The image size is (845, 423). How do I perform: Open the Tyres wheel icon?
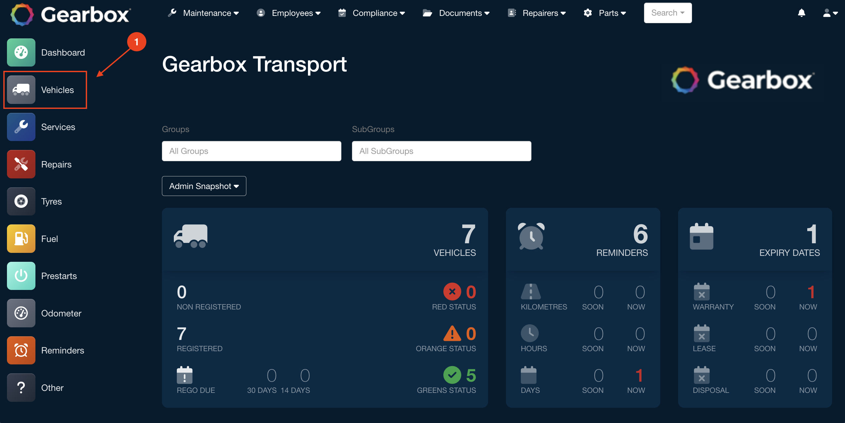21,201
